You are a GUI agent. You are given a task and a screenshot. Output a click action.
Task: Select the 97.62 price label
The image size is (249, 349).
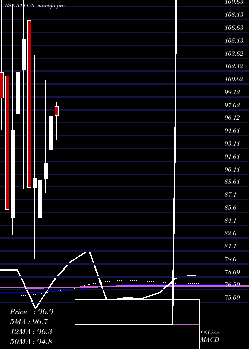point(232,105)
